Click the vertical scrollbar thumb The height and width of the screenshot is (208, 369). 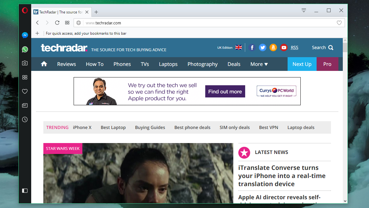[x=345, y=47]
